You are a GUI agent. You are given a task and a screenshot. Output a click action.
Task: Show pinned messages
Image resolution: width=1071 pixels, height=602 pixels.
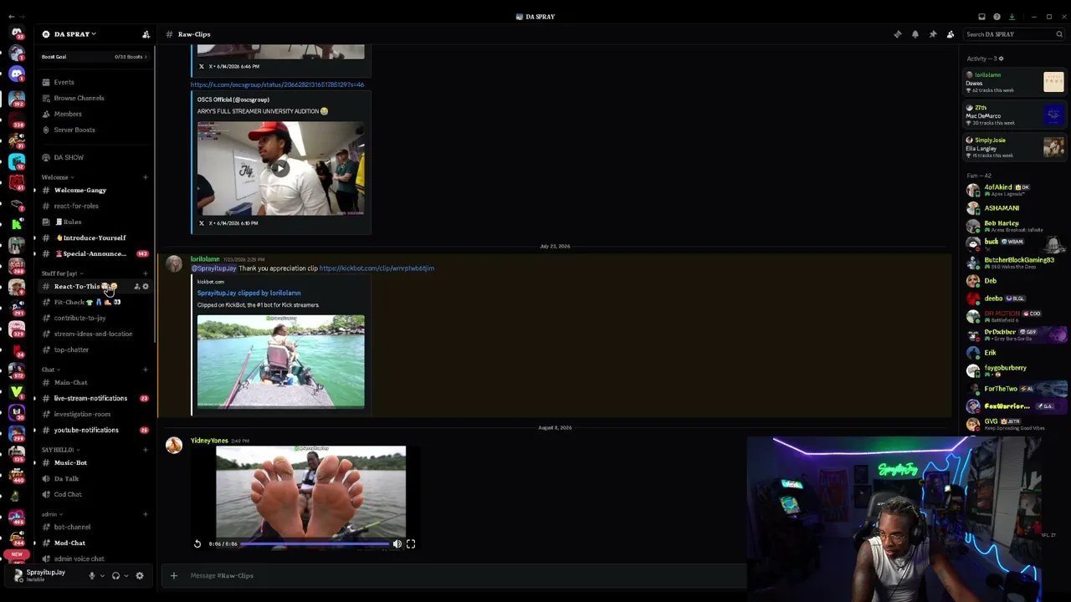(x=933, y=34)
